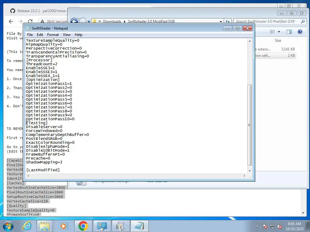Click Downloads in Explorer address breadcrumb

pos(112,21)
